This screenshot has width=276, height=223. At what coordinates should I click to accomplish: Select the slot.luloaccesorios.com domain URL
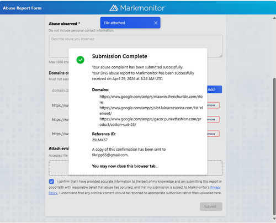click(151, 110)
